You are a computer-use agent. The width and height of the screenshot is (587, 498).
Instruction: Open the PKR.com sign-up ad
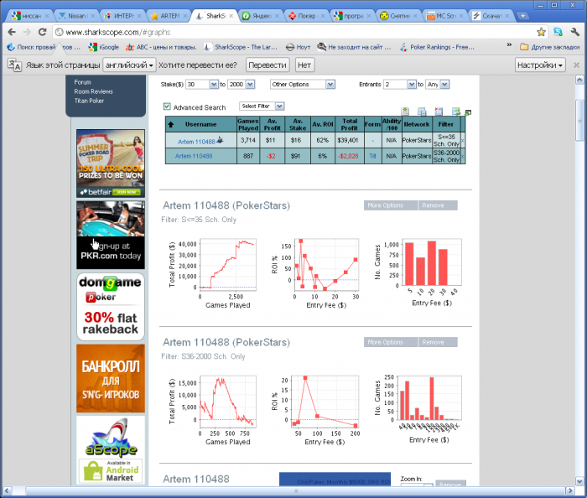(111, 235)
